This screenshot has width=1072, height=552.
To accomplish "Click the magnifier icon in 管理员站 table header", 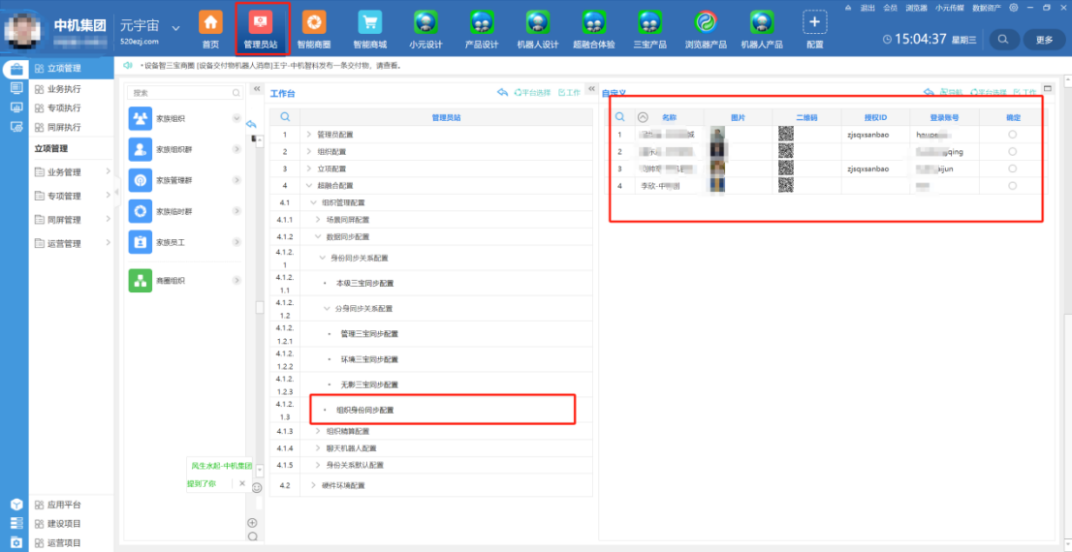I will pyautogui.click(x=285, y=116).
